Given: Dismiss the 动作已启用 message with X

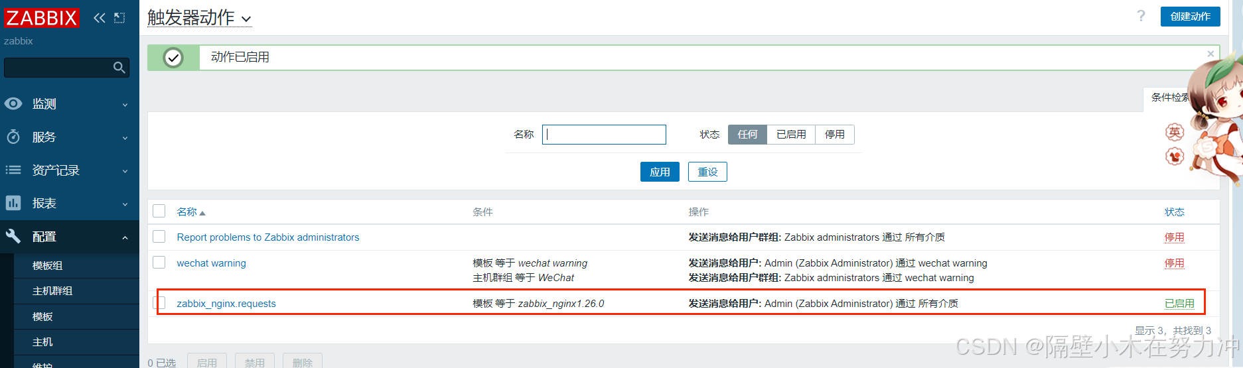Looking at the screenshot, I should [1210, 54].
